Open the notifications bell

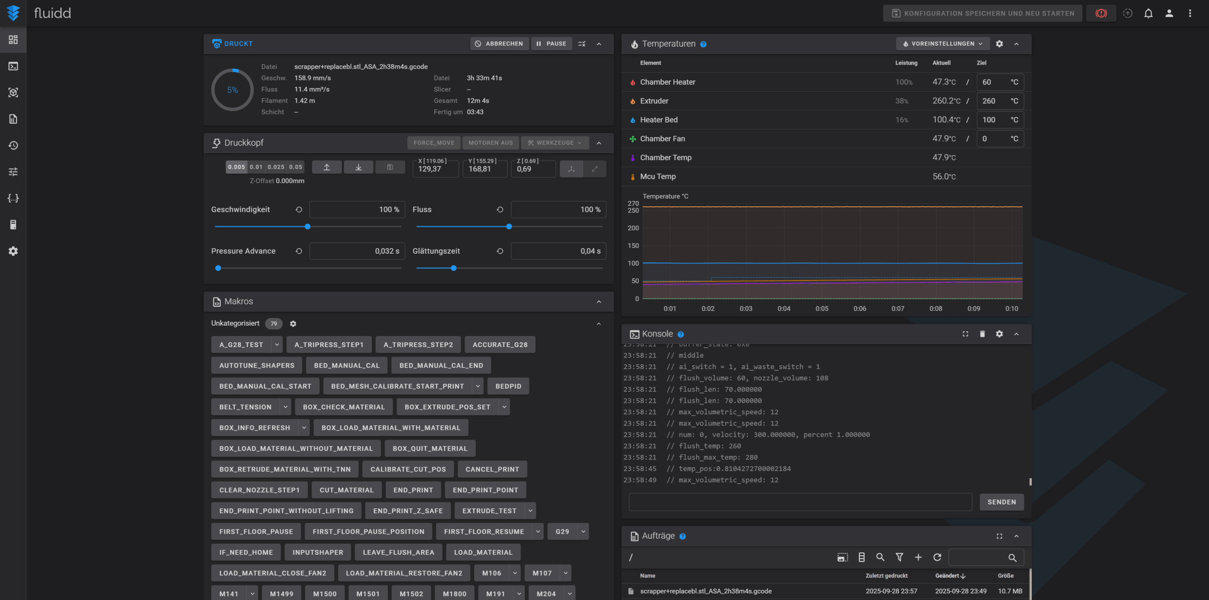pos(1149,13)
